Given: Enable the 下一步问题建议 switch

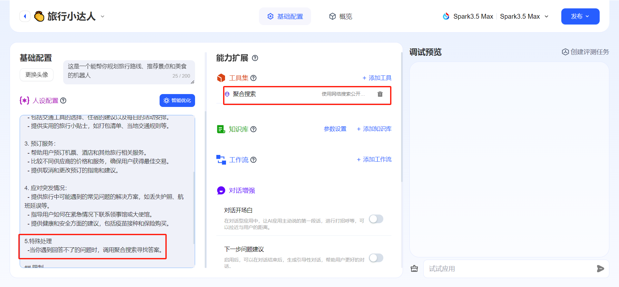Looking at the screenshot, I should (376, 258).
